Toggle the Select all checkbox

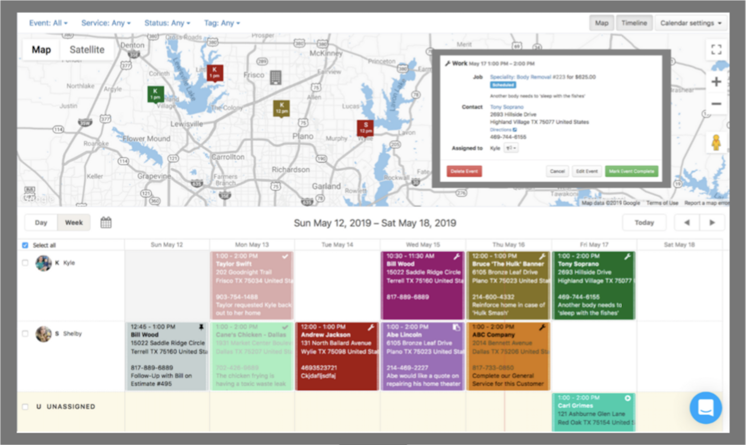pos(25,245)
